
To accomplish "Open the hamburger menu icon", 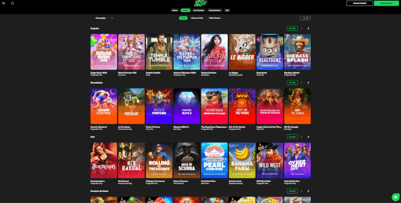I will point(4,3).
